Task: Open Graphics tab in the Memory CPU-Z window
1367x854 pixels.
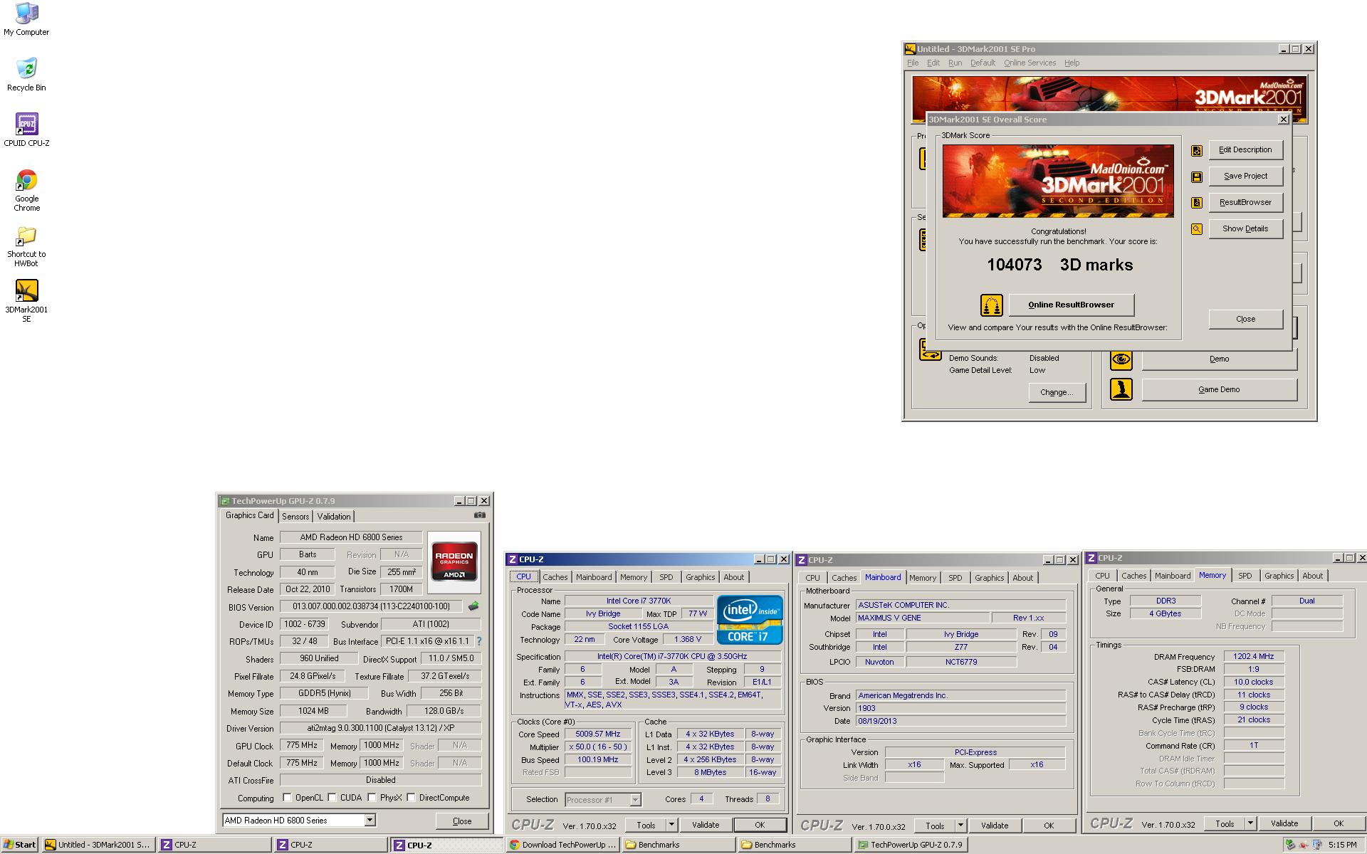Action: [x=1279, y=576]
